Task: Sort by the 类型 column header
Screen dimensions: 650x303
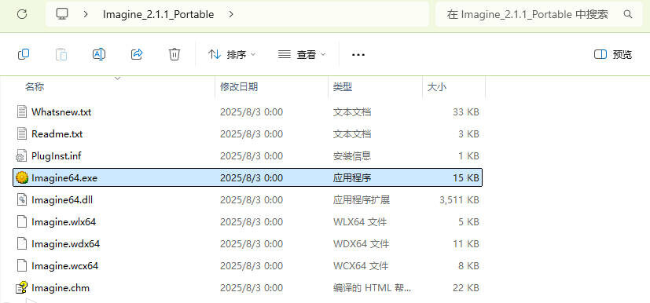Action: coord(343,87)
